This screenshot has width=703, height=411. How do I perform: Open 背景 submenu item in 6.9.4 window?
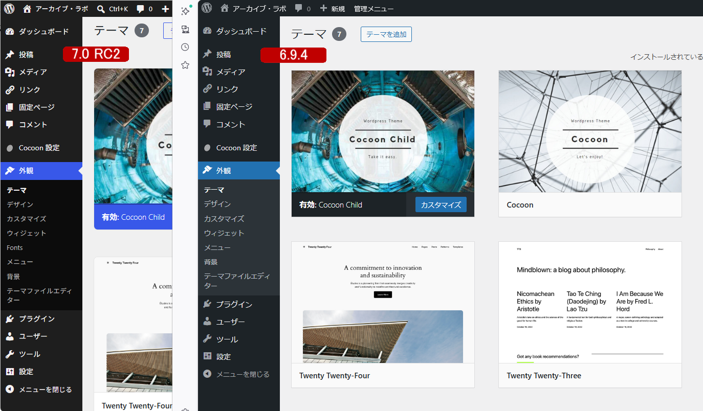pos(211,262)
